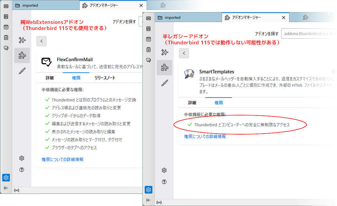Select アドオンマネージャー tab in left window
Screen dimensions: 337x206
coord(113,5)
